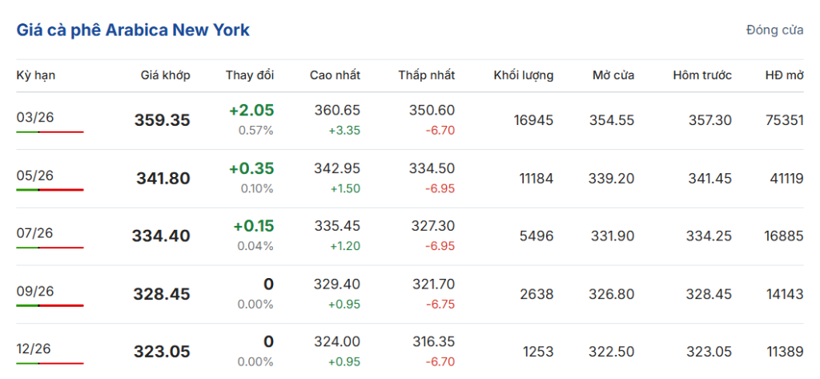Sort by the Khối lượng column header
This screenshot has height=379, width=820.
coord(523,75)
